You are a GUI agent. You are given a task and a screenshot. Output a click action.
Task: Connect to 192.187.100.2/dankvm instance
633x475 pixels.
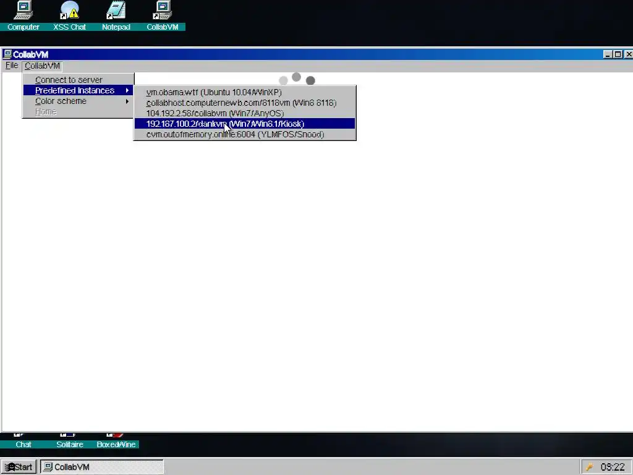[x=245, y=124]
